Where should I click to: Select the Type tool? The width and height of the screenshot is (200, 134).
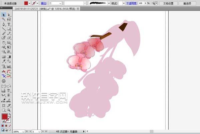point(9,24)
